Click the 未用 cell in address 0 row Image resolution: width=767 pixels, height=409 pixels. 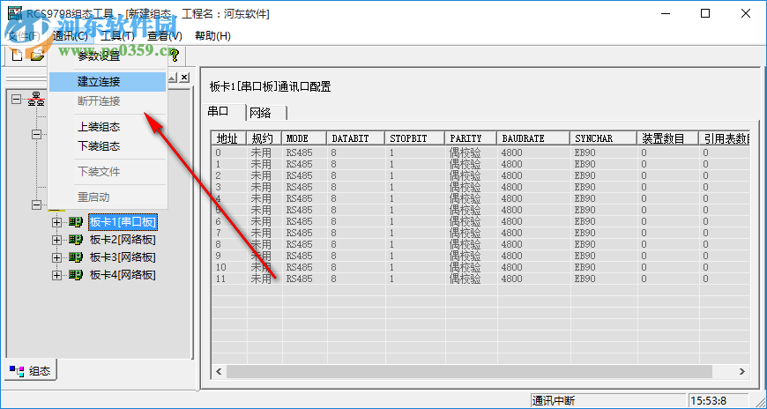point(264,152)
